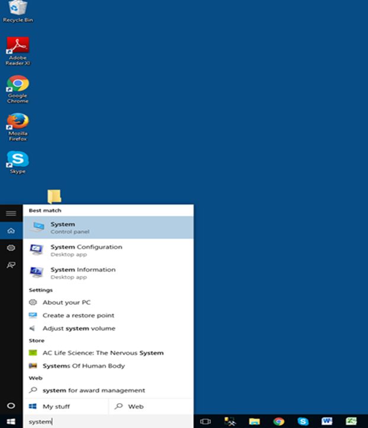This screenshot has height=428, width=368.
Task: Open AC Life Science: The Nervous System
Action: coord(108,353)
